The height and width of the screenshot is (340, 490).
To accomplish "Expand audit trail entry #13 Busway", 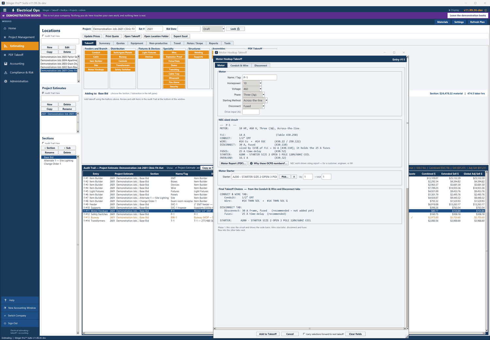I will coord(84,218).
